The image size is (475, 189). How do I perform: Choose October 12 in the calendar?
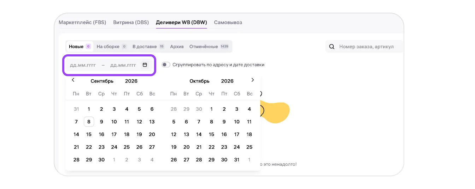tap(174, 134)
